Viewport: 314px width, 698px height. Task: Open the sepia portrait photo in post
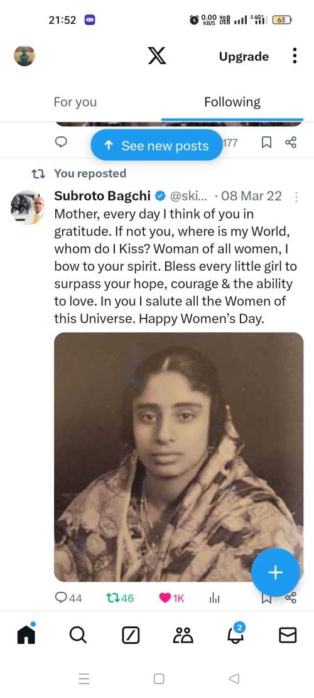179,457
